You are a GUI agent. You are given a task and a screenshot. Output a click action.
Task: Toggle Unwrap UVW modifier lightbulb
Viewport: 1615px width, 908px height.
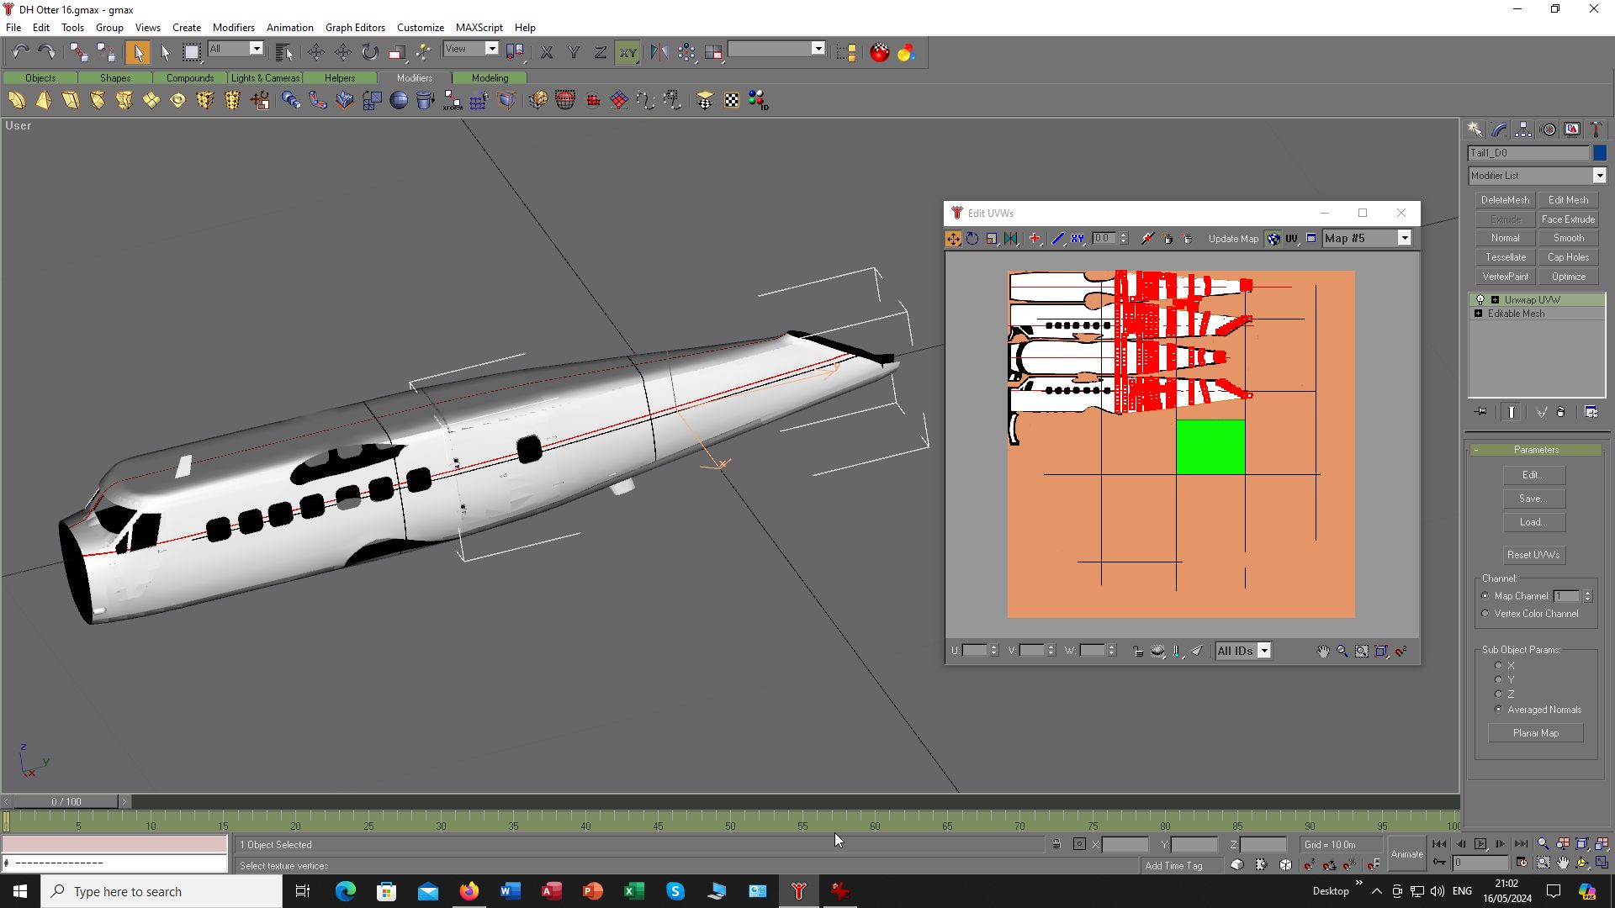click(1480, 300)
